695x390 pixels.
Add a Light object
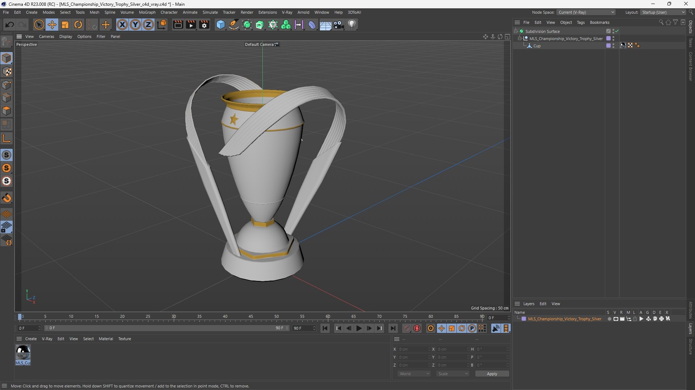click(352, 25)
